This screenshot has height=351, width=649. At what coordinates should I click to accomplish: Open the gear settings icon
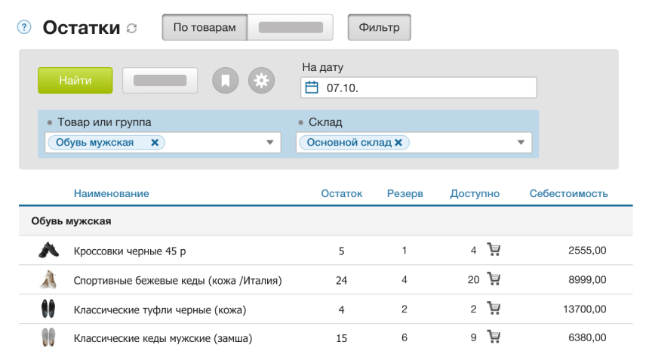262,80
